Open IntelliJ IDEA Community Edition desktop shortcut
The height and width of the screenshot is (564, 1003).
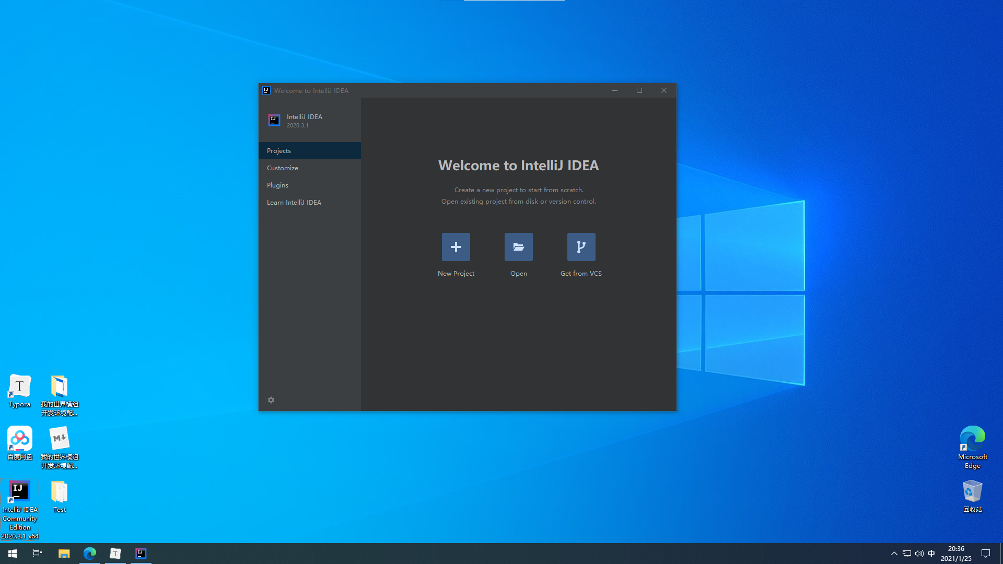[x=20, y=492]
